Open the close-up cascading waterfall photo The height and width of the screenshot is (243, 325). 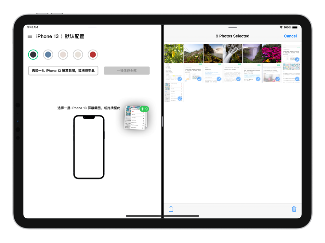pyautogui.click(x=233, y=53)
